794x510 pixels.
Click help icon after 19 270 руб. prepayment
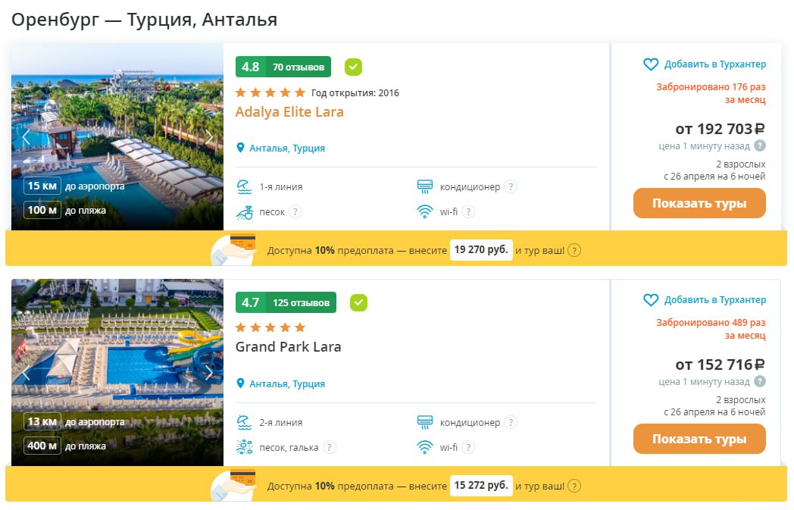pyautogui.click(x=575, y=250)
